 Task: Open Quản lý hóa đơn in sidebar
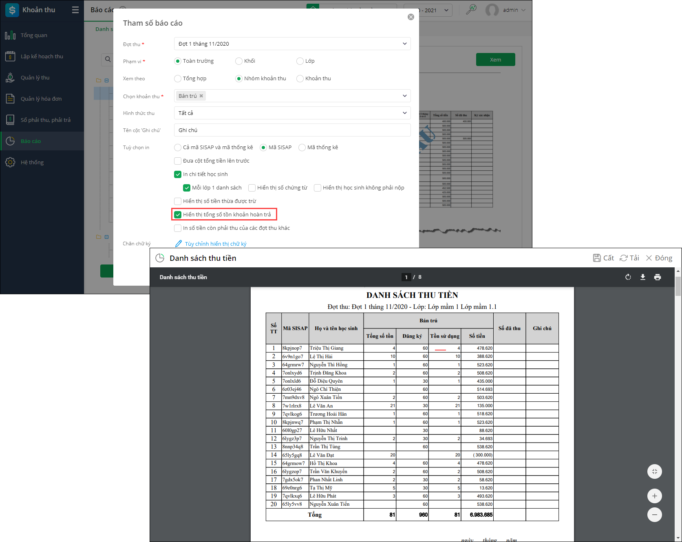click(x=41, y=99)
